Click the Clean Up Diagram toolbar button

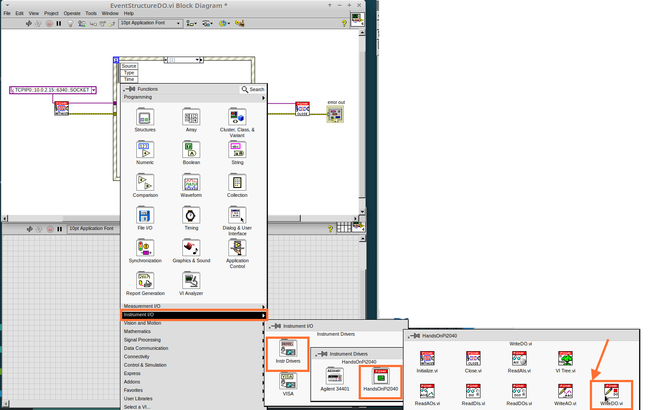(x=240, y=23)
